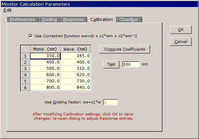Image resolution: width=199 pixels, height=139 pixels.
Task: Click row header number 2
Action: pyautogui.click(x=25, y=62)
